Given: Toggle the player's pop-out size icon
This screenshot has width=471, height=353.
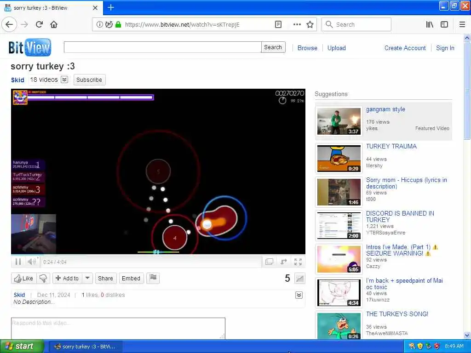Looking at the screenshot, I should (269, 262).
